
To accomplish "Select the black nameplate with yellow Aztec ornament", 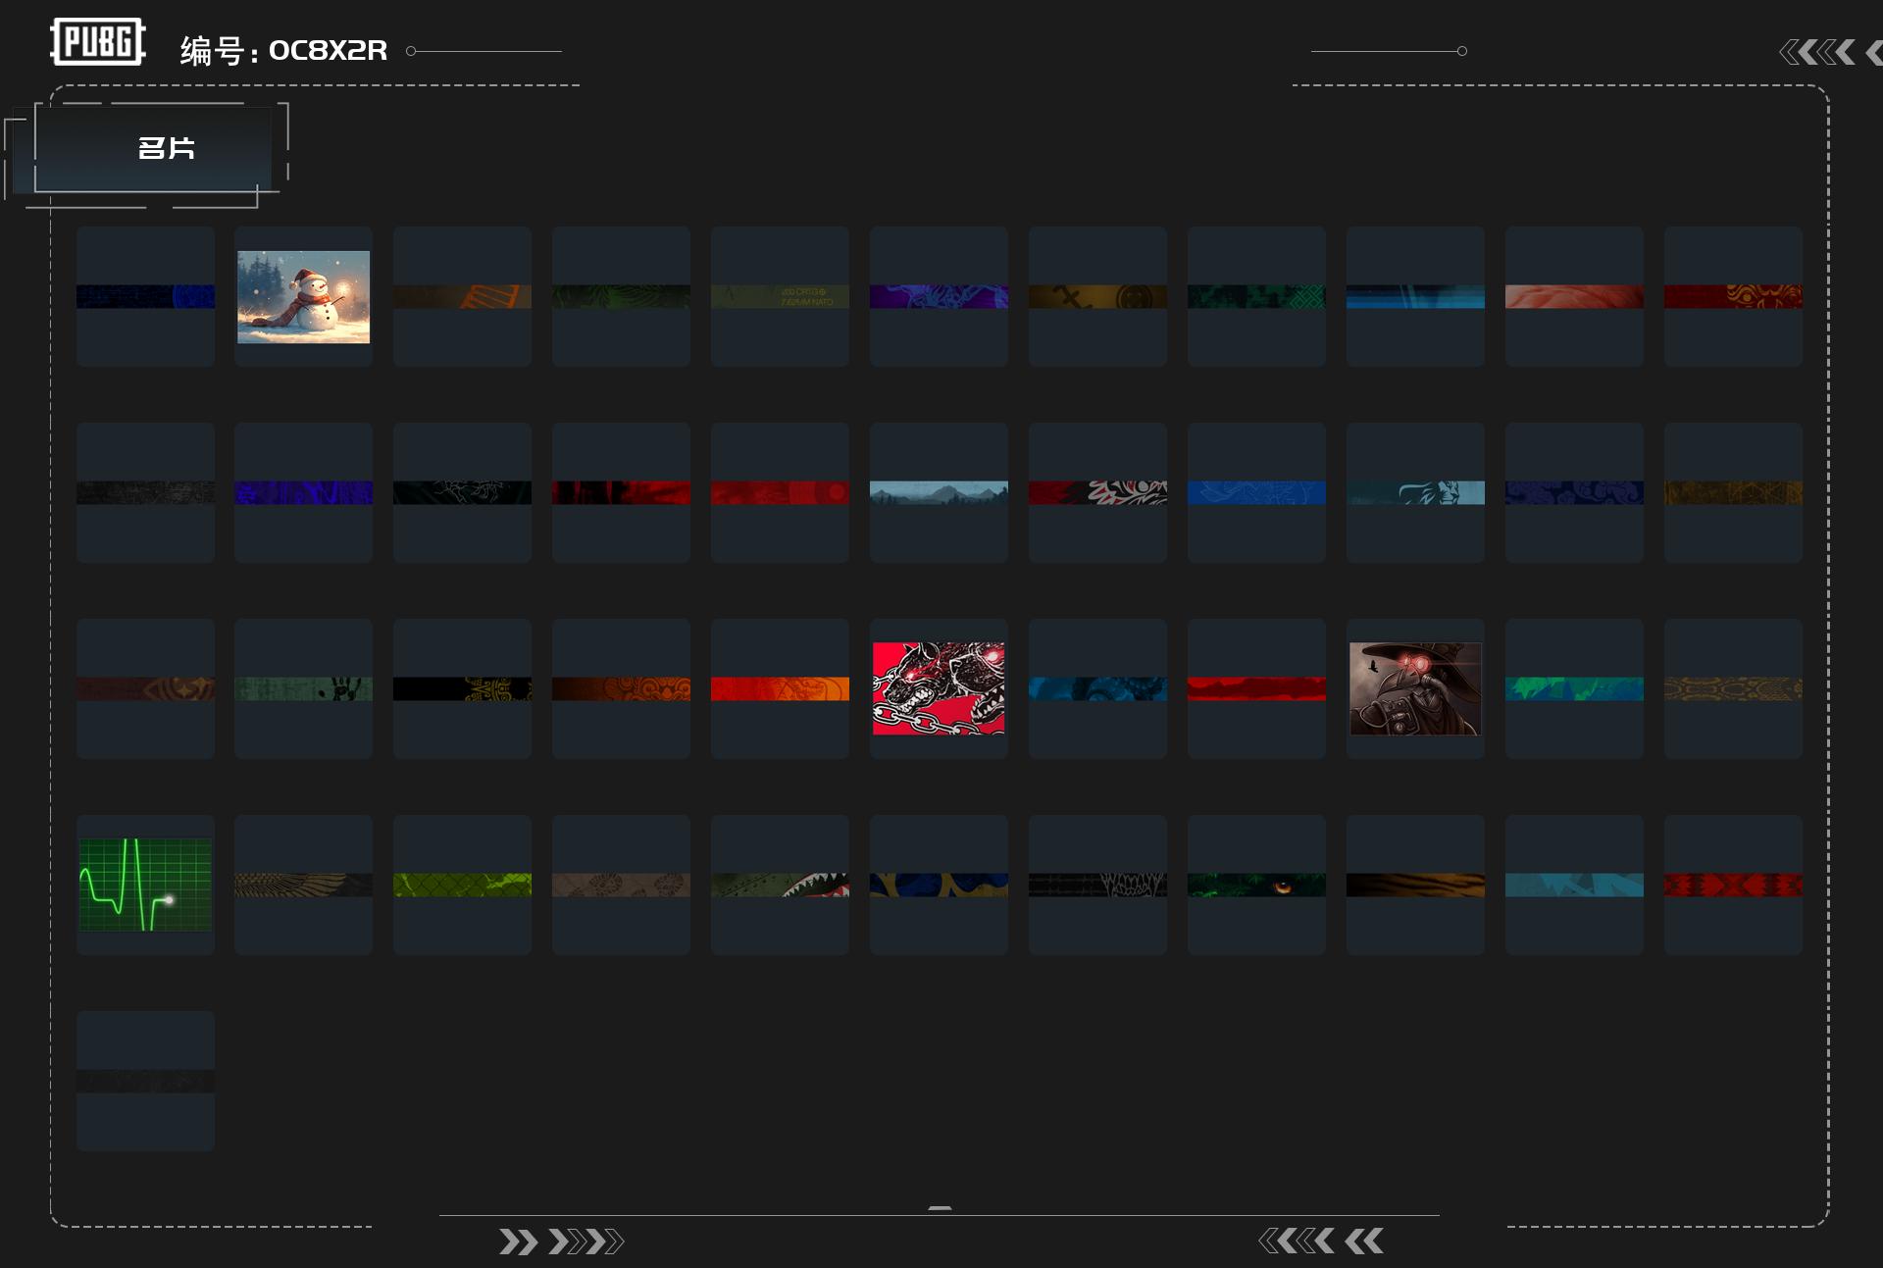I will (462, 688).
